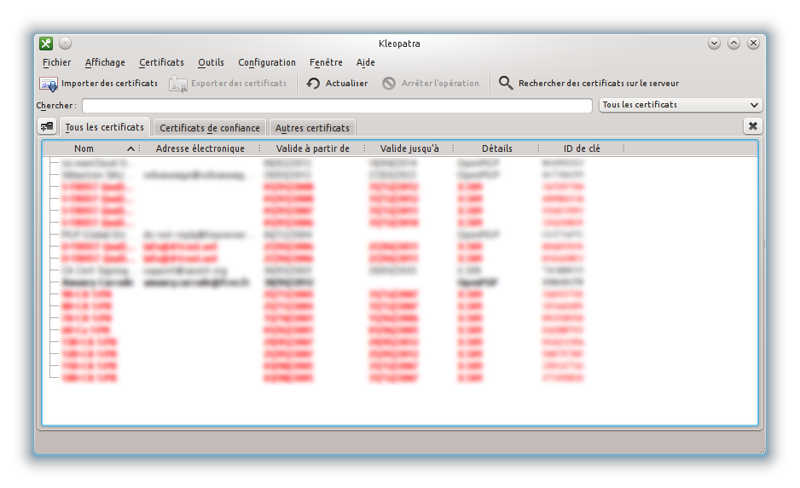Open the Certificats menu
This screenshot has width=800, height=488.
(x=161, y=62)
